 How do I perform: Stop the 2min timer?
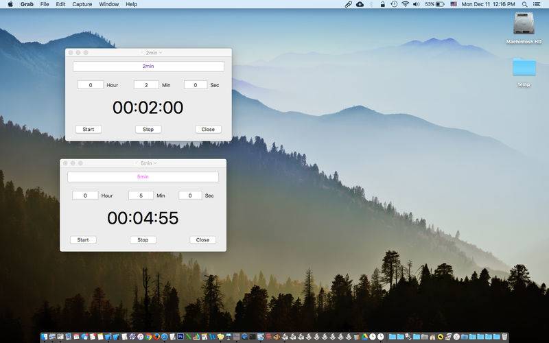click(x=148, y=130)
